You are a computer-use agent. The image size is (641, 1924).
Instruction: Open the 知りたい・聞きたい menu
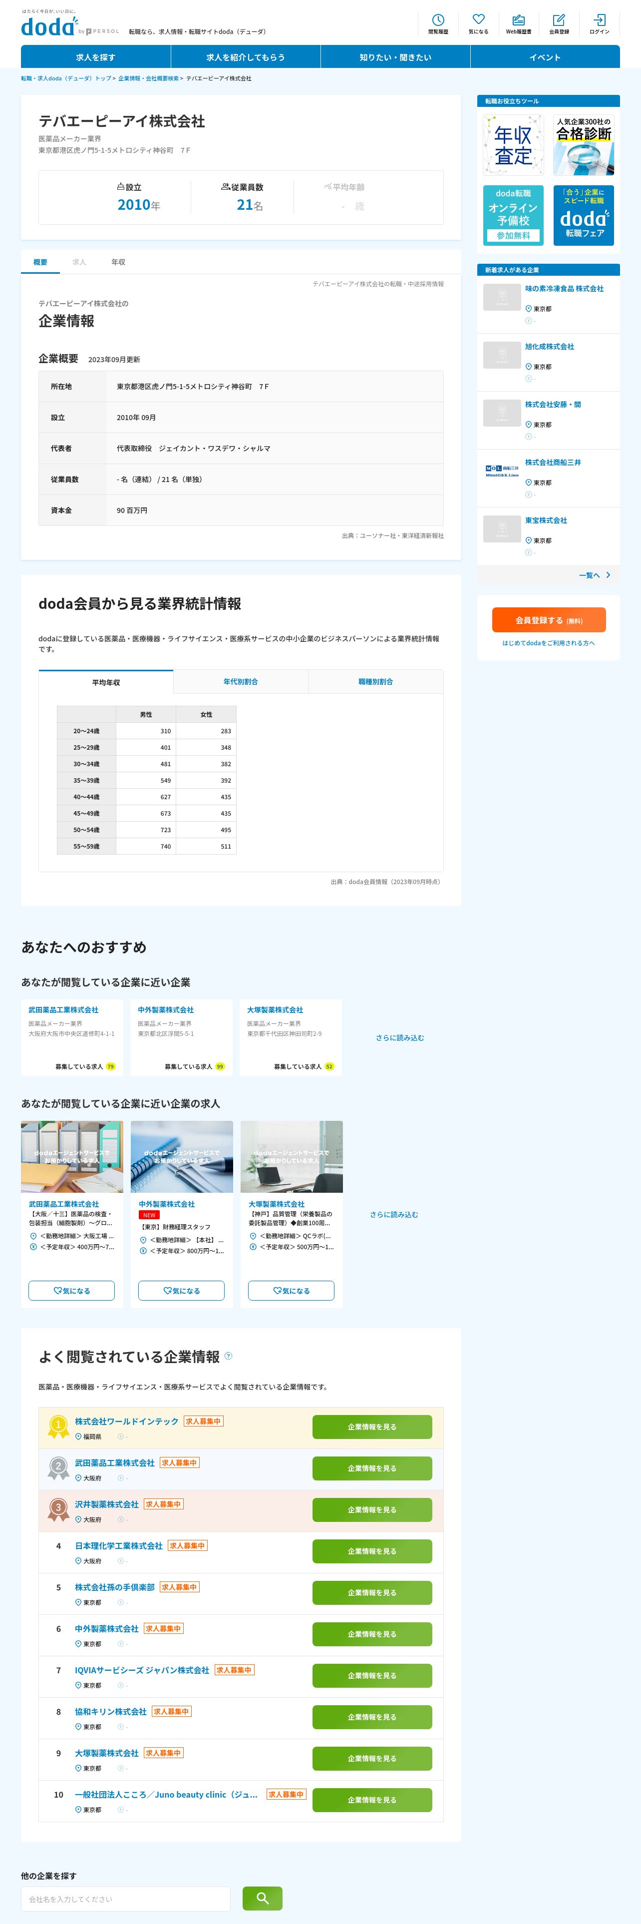[x=395, y=57]
